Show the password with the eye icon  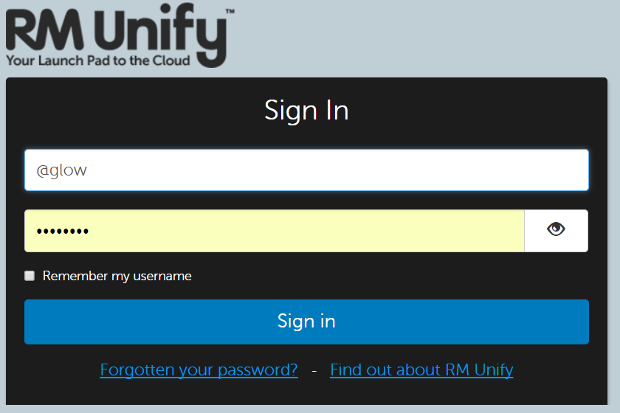[x=556, y=229]
